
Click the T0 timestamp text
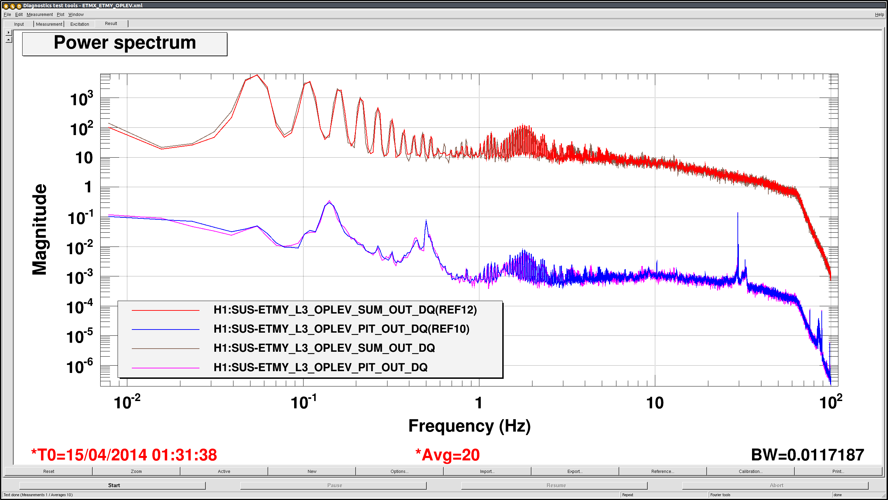[x=124, y=455]
